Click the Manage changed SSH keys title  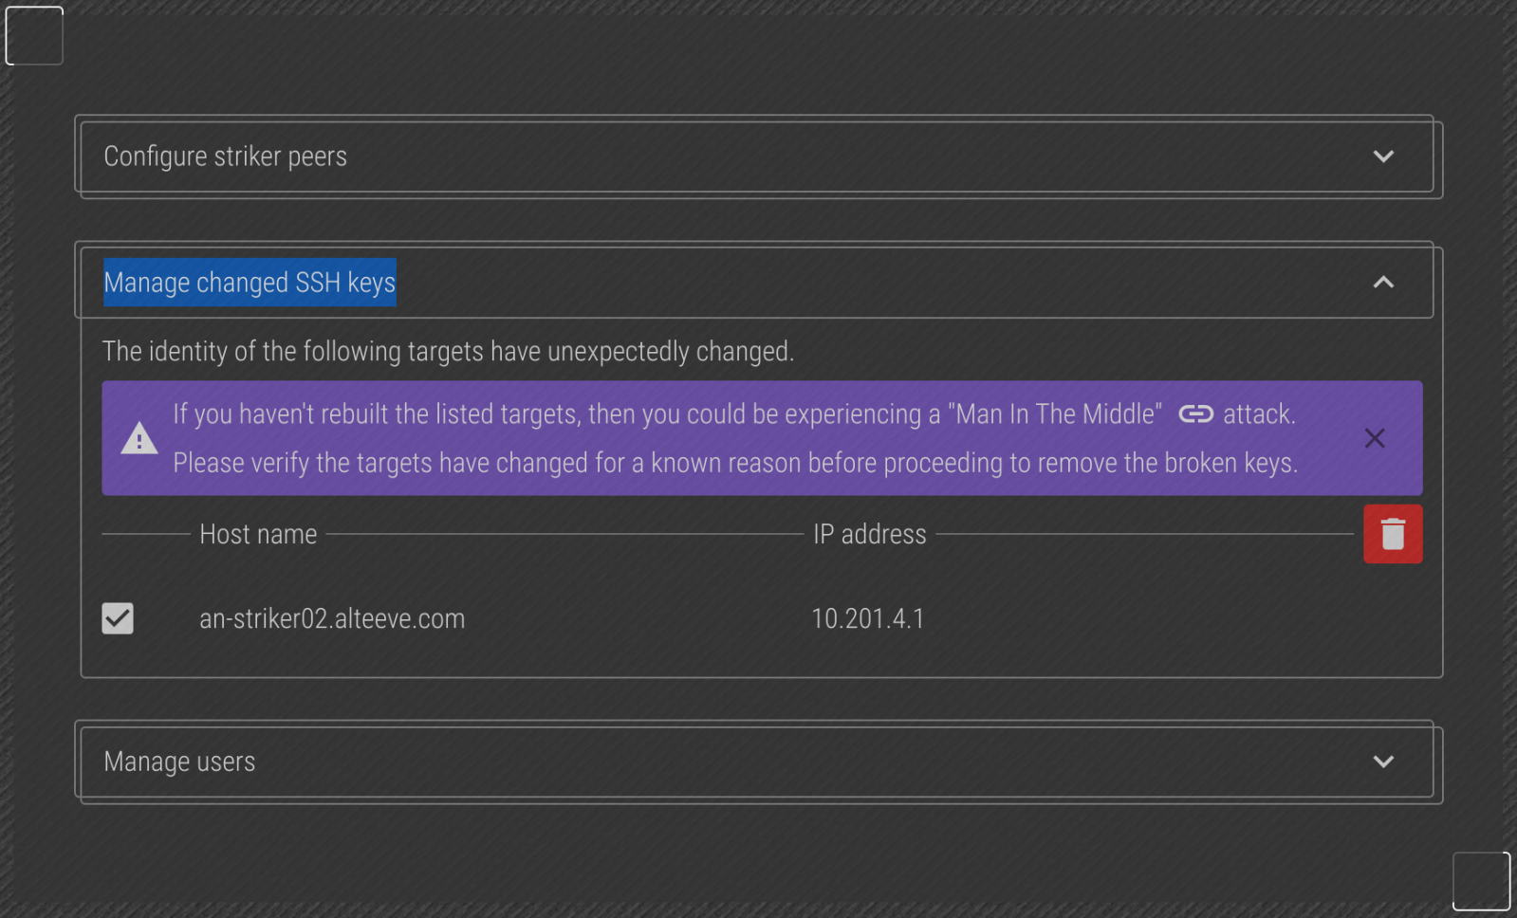(250, 283)
